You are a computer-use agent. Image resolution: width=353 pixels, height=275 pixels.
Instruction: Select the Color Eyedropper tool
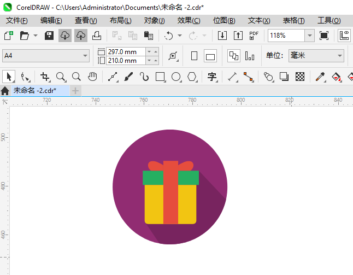click(320, 77)
